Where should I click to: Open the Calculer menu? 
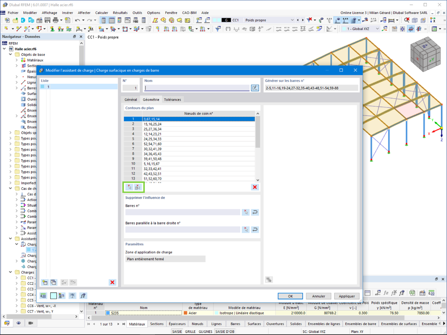click(101, 13)
